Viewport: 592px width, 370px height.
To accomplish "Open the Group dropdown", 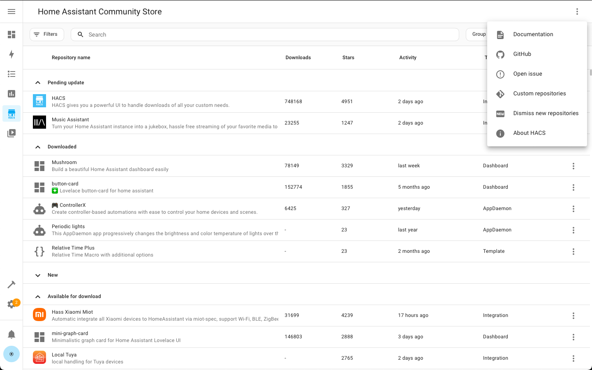I will [477, 35].
